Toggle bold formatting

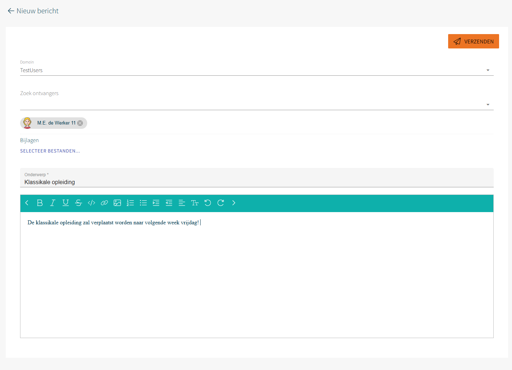(40, 203)
